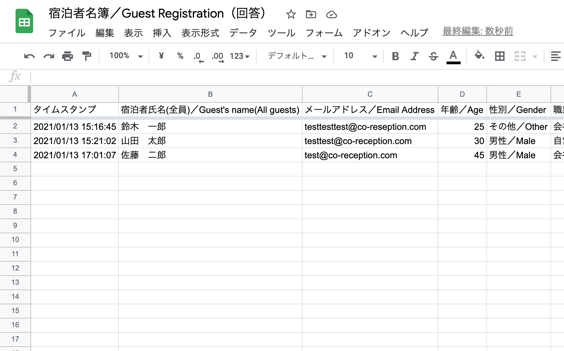This screenshot has width=564, height=351.
Task: Open the データ menu
Action: pyautogui.click(x=243, y=33)
